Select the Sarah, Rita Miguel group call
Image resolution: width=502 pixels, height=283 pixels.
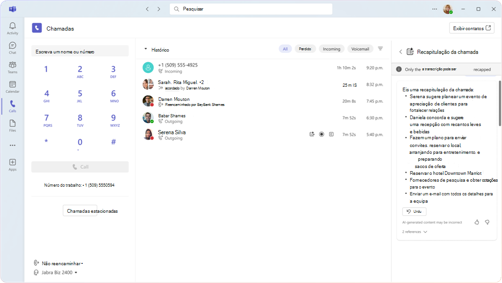click(263, 84)
